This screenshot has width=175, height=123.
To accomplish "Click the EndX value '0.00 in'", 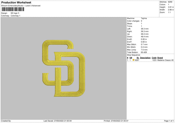I will pos(144,39).
